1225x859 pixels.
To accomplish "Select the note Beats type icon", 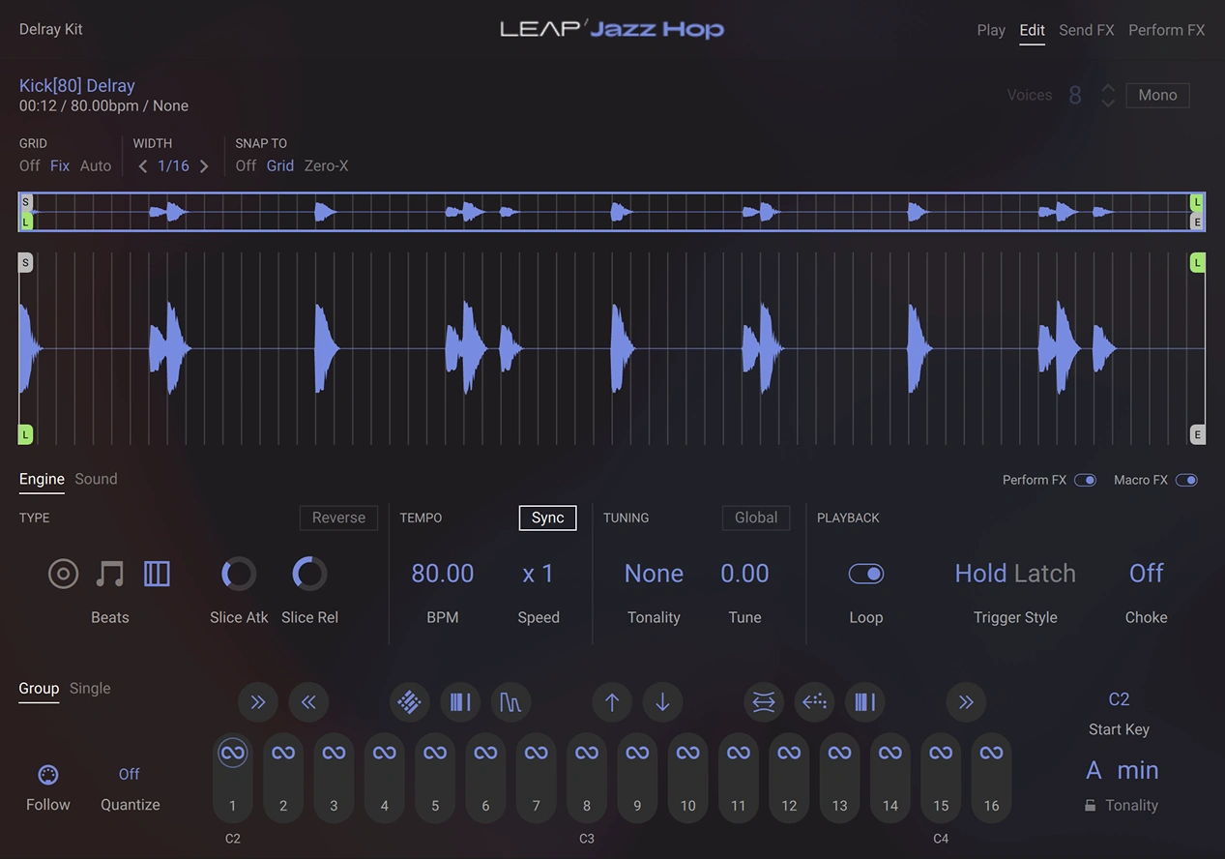I will pyautogui.click(x=109, y=573).
